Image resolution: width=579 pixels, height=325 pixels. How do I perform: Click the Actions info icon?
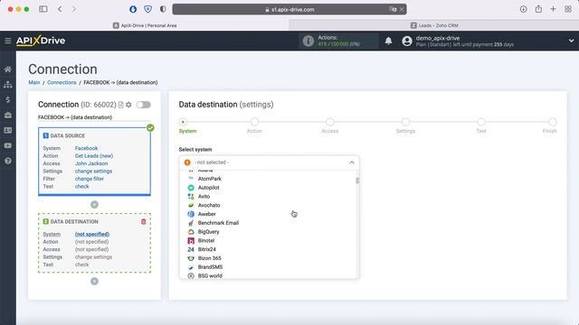308,41
